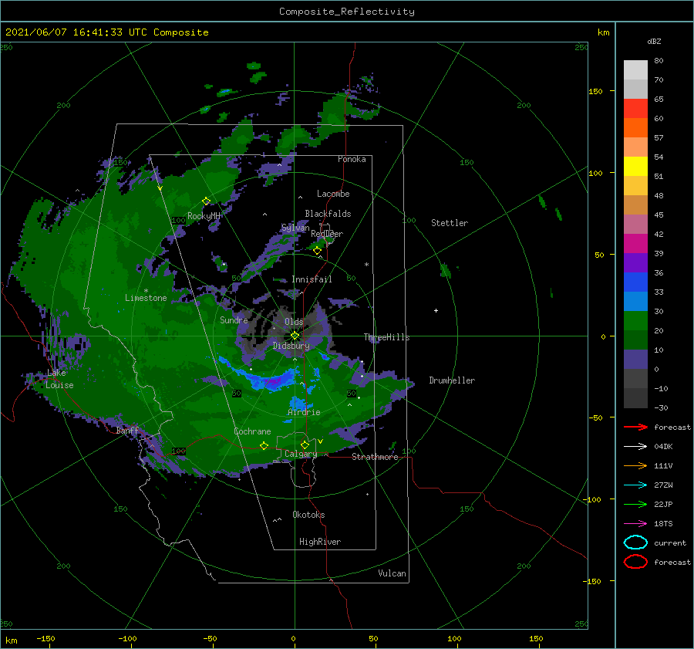This screenshot has width=694, height=649.
Task: Click the Calgary city label
Action: [301, 454]
